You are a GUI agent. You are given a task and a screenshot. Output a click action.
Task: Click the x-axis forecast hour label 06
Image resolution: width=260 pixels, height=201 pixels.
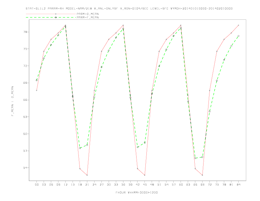(51, 185)
